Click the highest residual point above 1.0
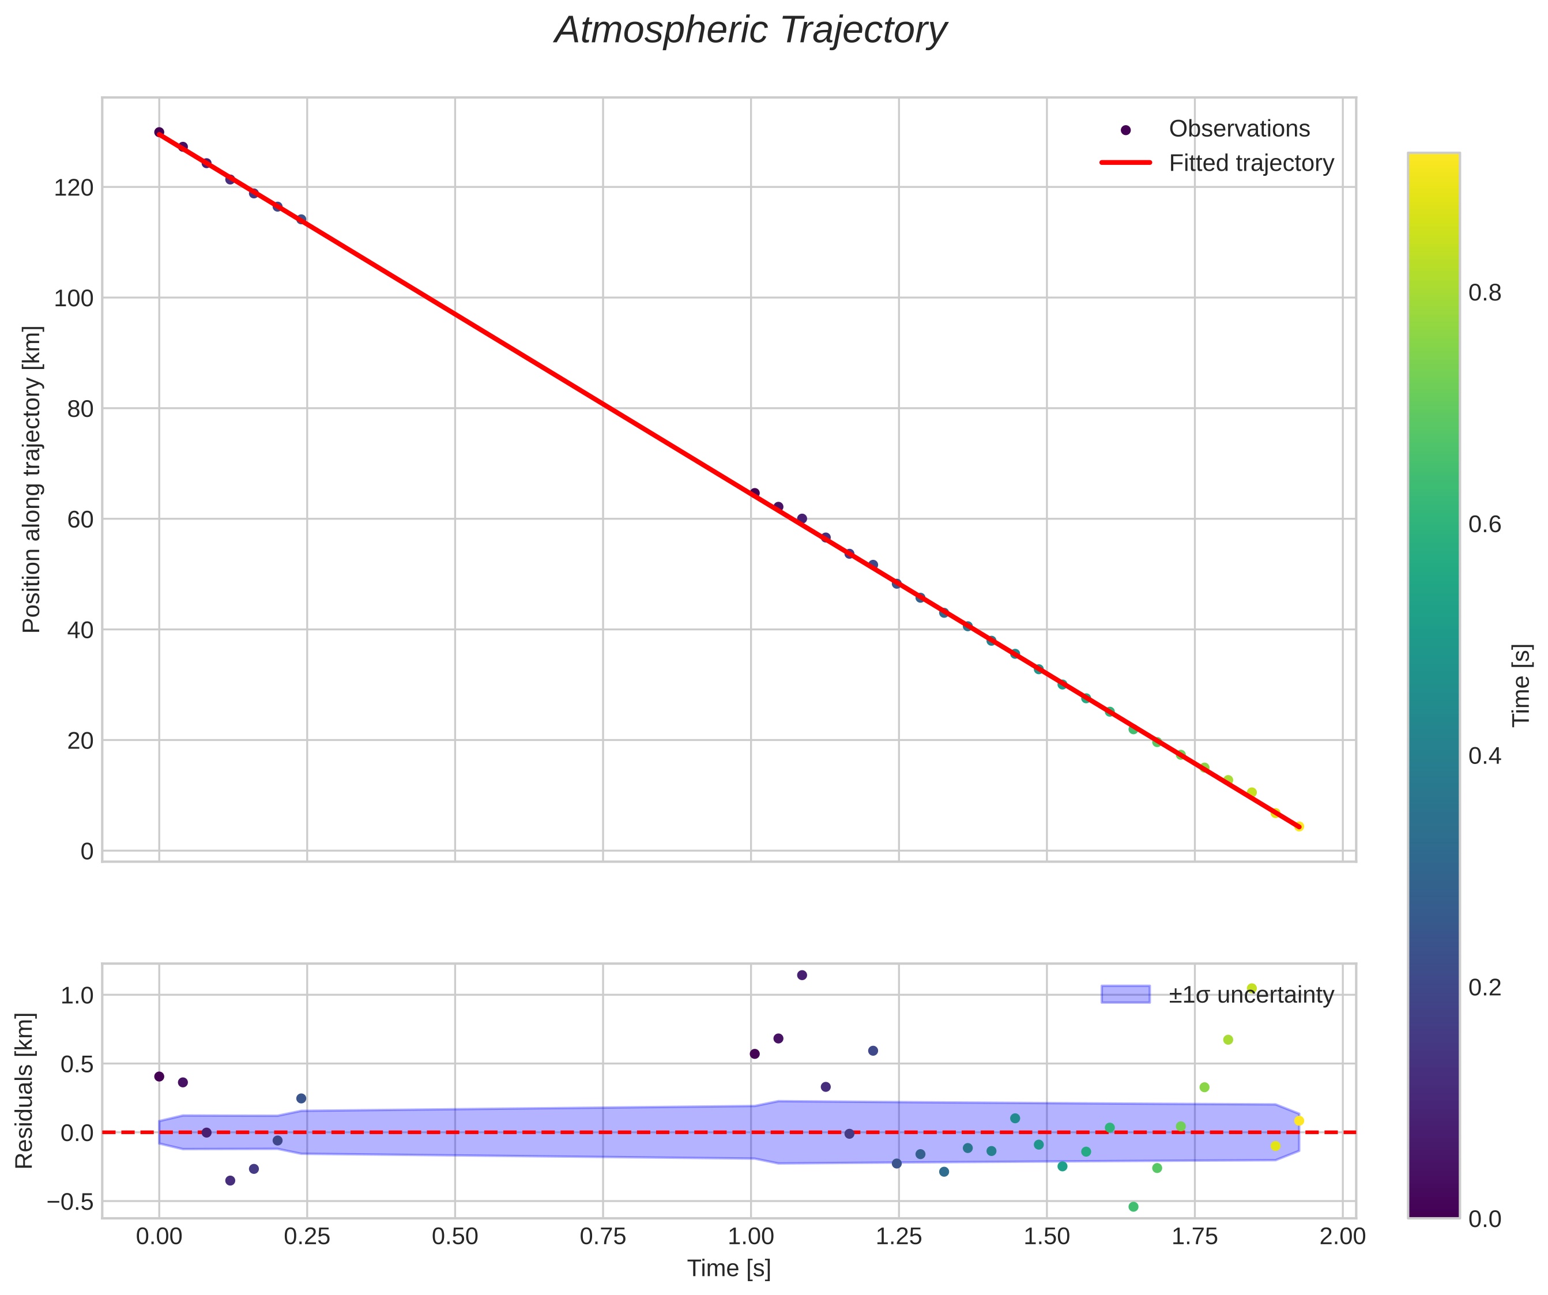 (x=802, y=975)
